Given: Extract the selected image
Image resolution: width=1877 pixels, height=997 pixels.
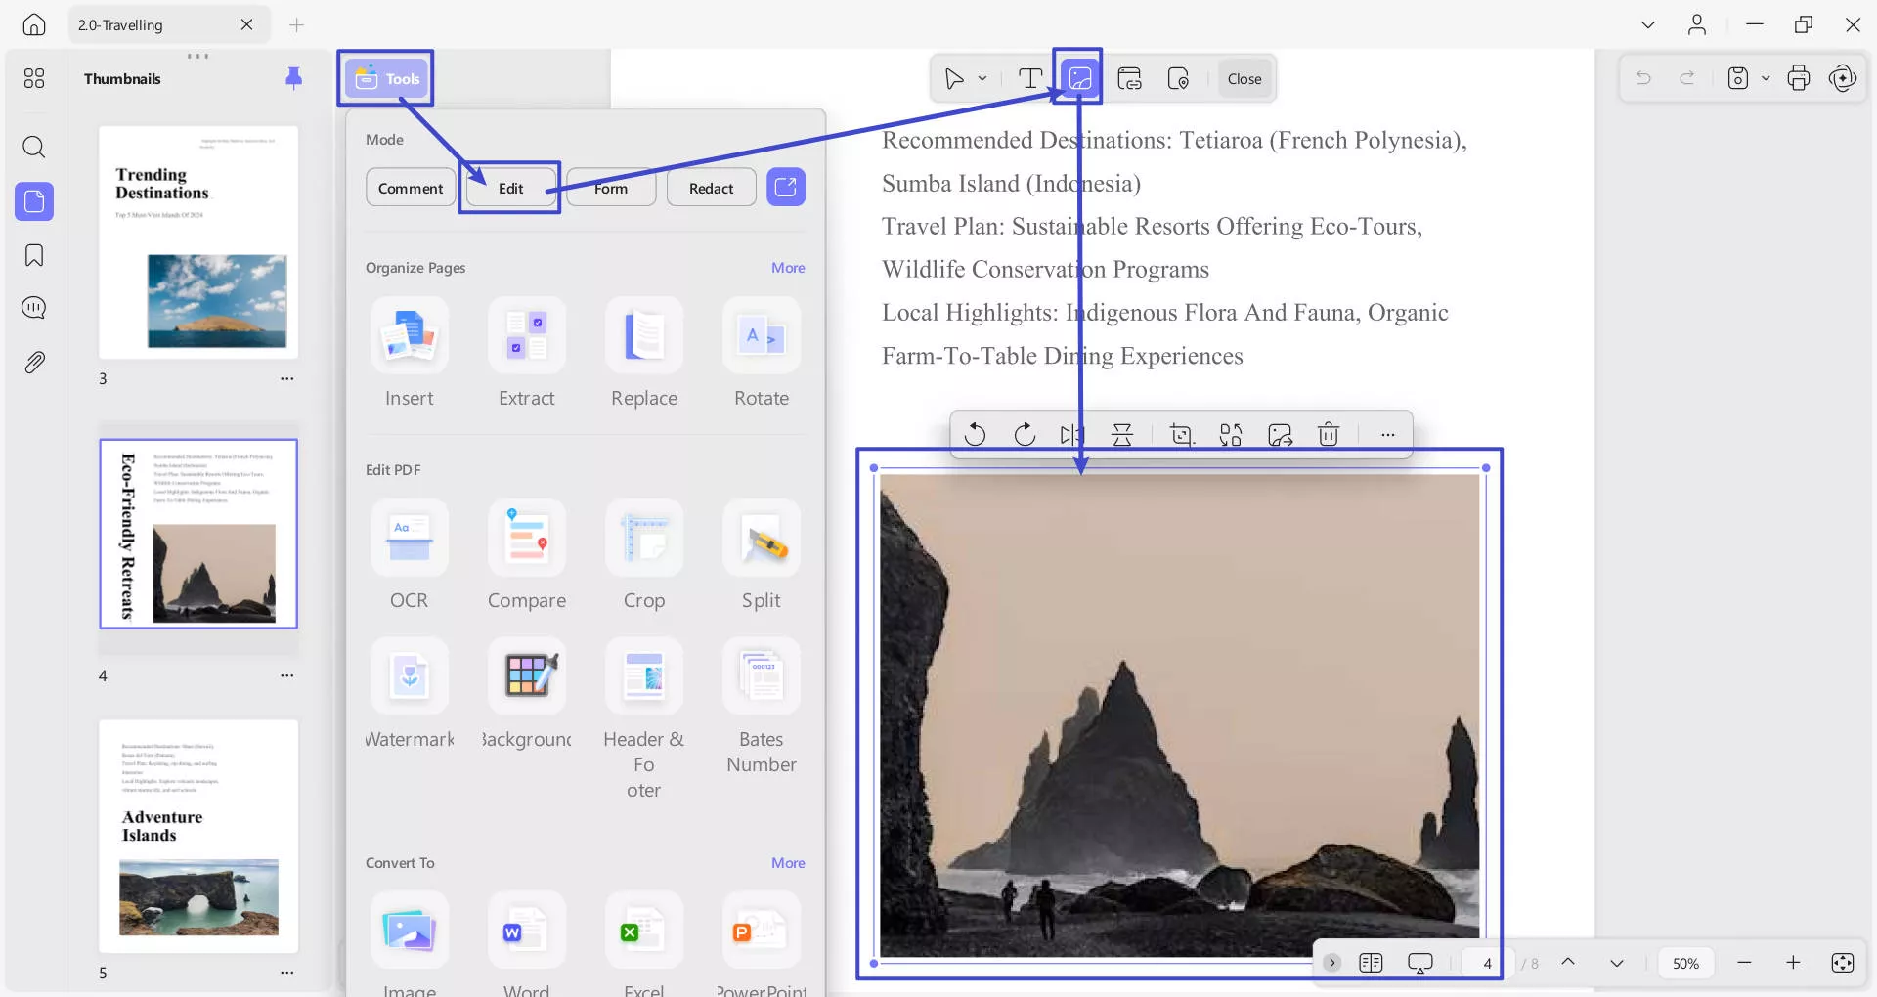Looking at the screenshot, I should click(1280, 434).
